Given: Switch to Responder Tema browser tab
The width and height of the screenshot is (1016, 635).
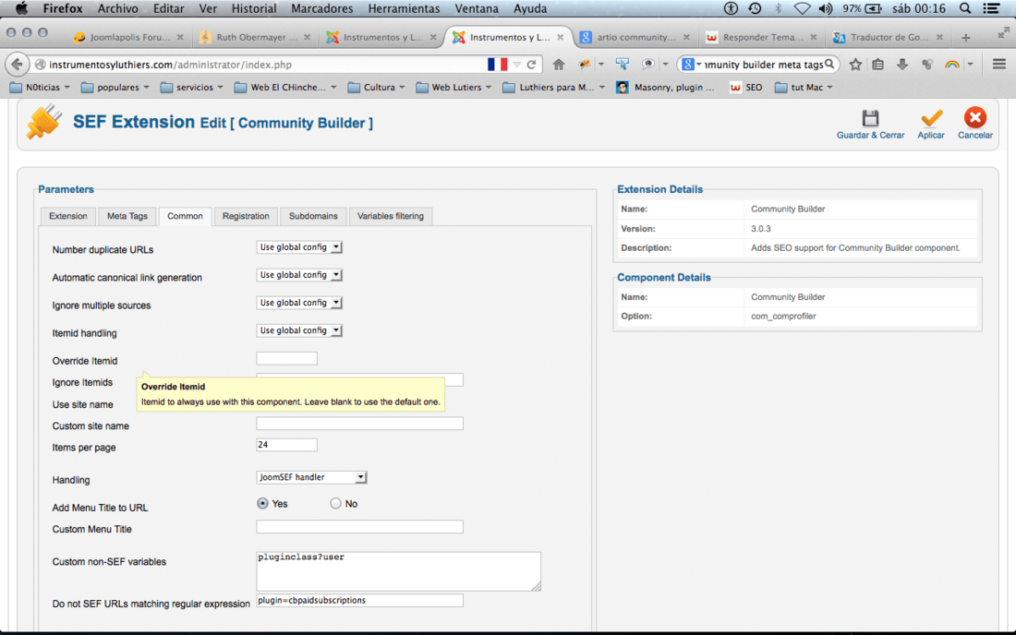Looking at the screenshot, I should 762,38.
